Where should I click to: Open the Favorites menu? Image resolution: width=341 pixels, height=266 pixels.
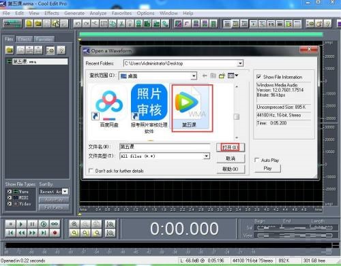[121, 13]
